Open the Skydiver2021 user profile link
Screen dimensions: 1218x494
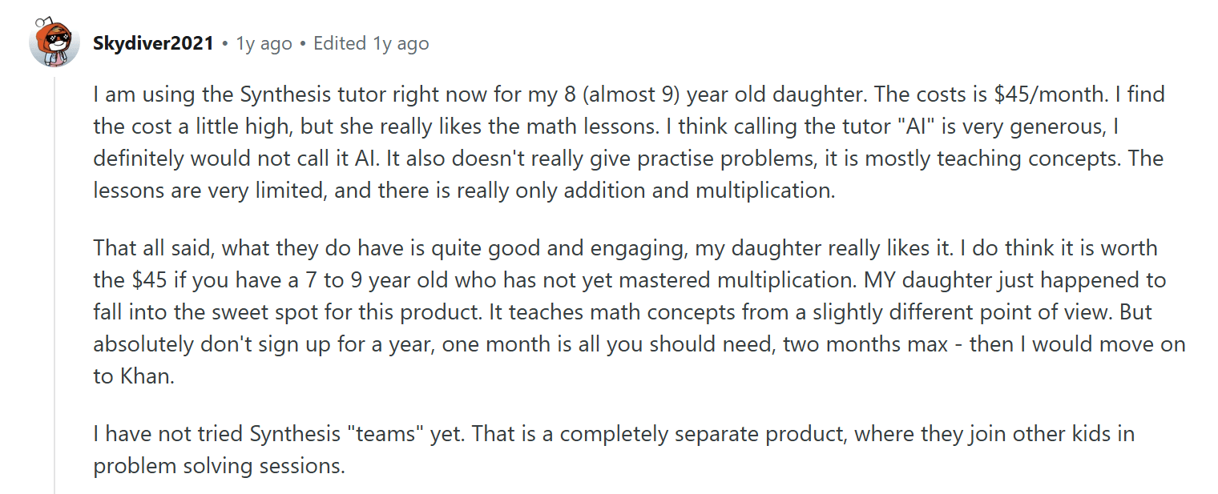pyautogui.click(x=153, y=43)
